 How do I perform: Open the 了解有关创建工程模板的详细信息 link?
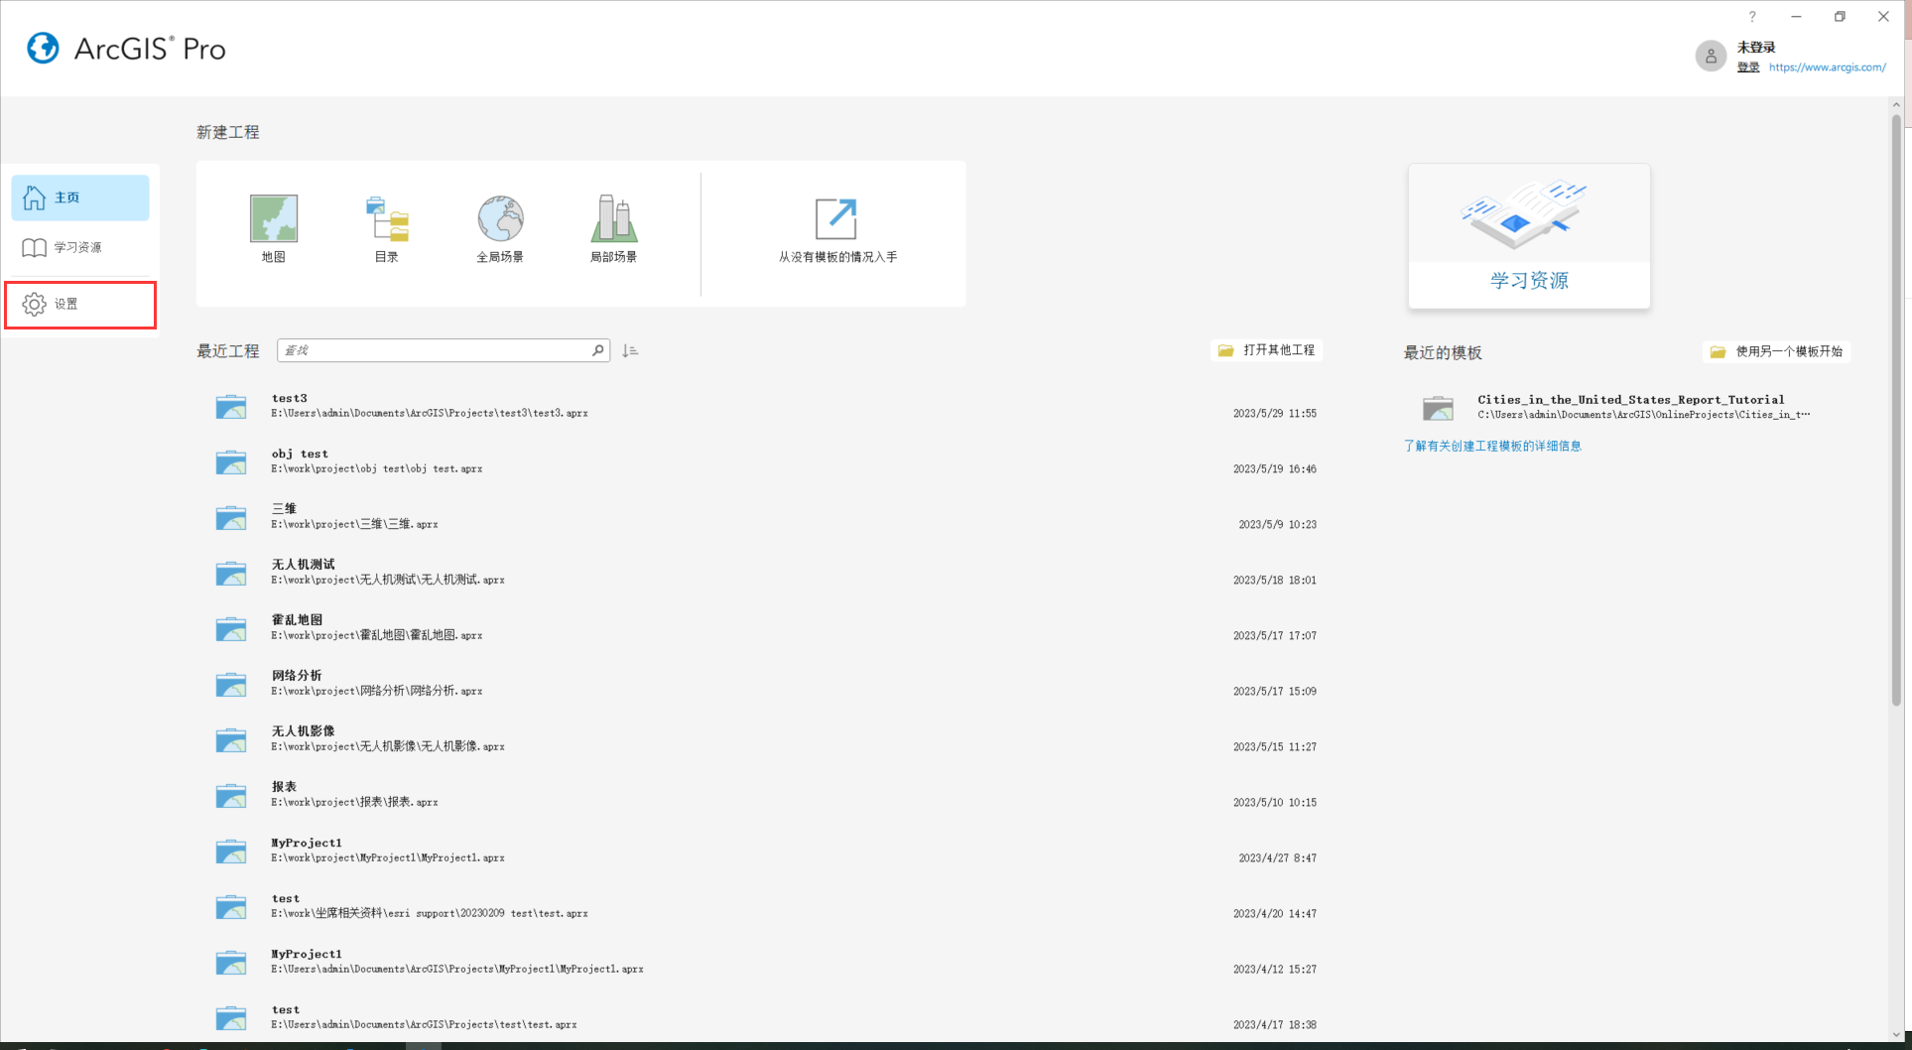[1492, 447]
